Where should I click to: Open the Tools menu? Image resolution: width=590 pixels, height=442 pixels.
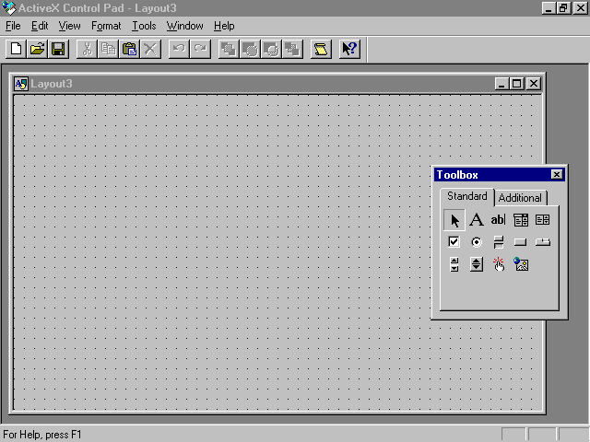[144, 26]
